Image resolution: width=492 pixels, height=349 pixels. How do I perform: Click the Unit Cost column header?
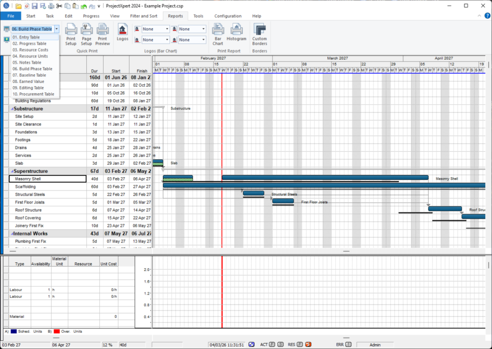[108, 261]
